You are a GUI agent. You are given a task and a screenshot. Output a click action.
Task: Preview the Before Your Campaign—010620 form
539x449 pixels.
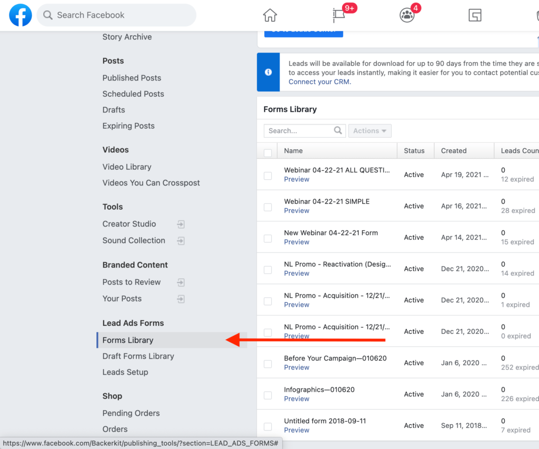click(x=297, y=368)
